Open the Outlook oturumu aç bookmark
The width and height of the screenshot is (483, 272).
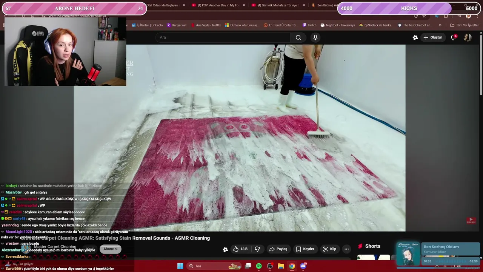coord(242,25)
